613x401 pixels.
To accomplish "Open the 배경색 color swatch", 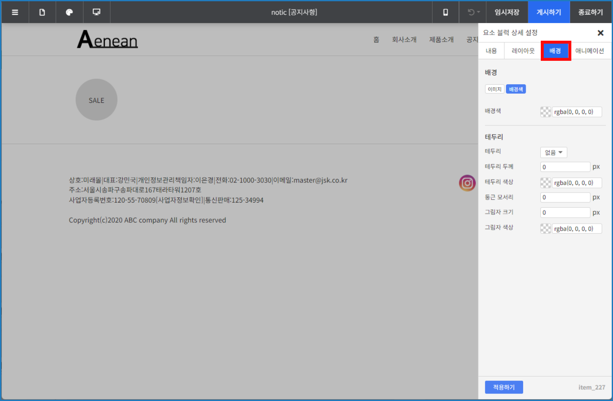I will (545, 112).
